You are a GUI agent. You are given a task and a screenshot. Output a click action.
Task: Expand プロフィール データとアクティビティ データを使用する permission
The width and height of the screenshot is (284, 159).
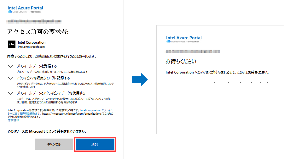(10, 93)
